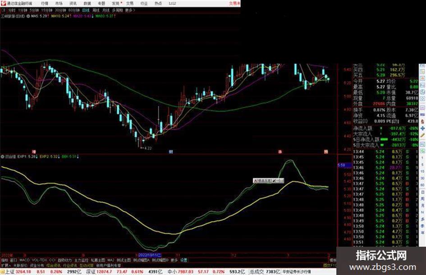Click the 13:46 trade row with 28.7万
The width and height of the screenshot is (426, 275).
point(385,168)
